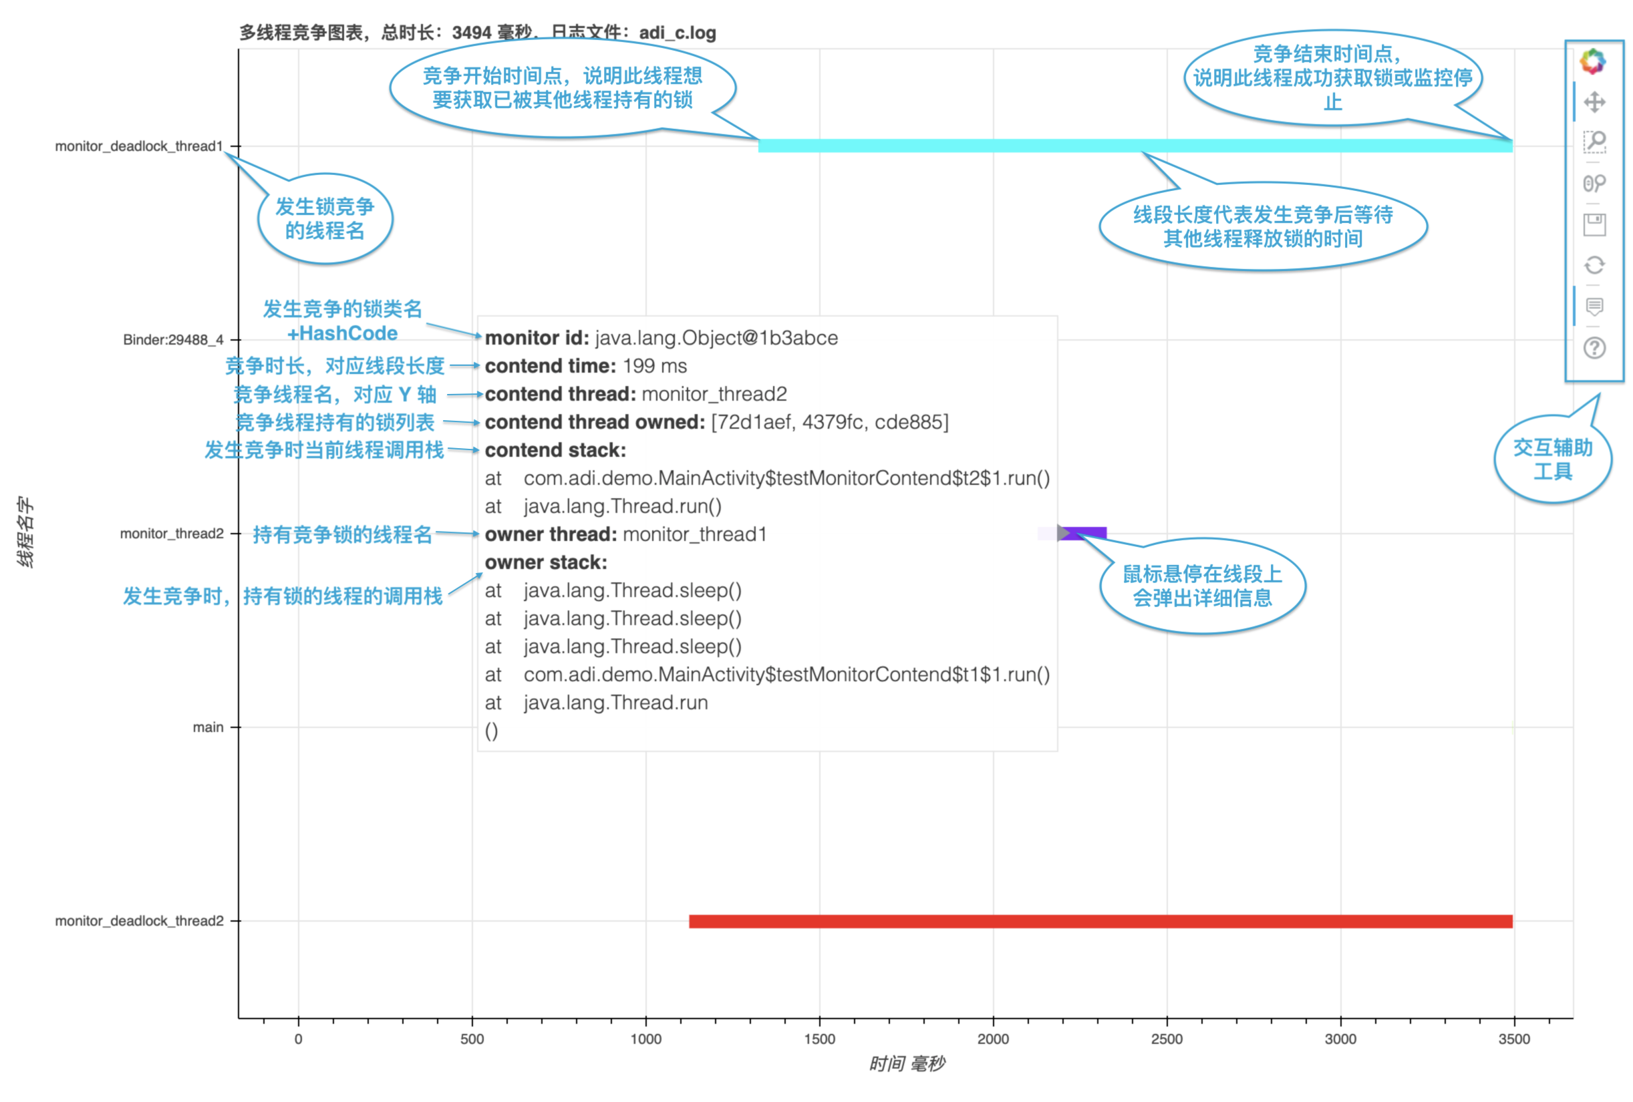
Task: Click the red monitor_deadlock_thread2 bar
Action: [x=1100, y=921]
